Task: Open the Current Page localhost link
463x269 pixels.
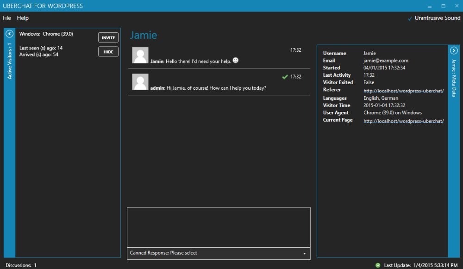Action: (403, 121)
